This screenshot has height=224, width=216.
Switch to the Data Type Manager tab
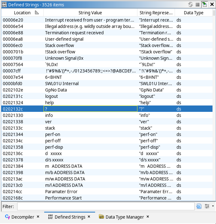(124, 217)
